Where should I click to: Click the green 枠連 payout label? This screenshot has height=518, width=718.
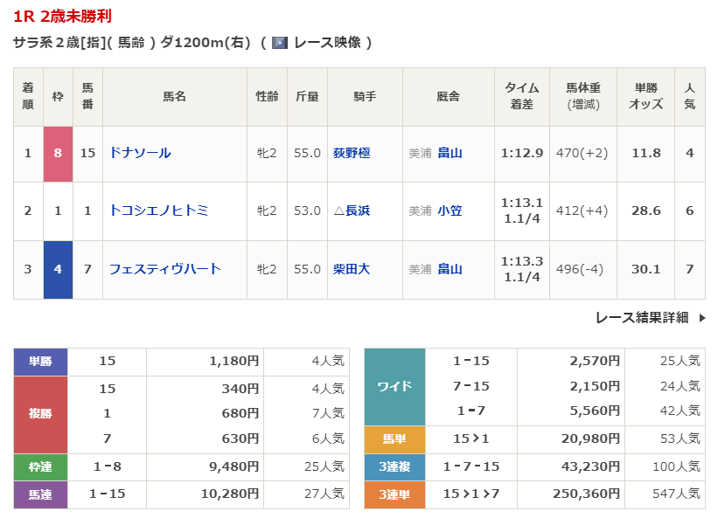(x=40, y=466)
